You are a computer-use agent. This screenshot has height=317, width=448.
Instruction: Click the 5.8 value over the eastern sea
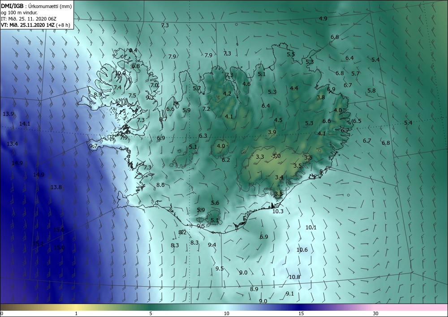point(371,91)
